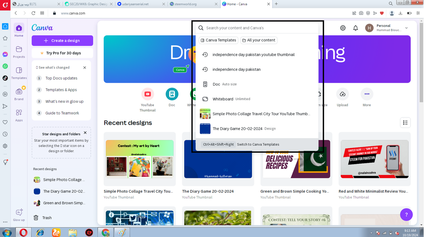Open Contest My art by Heart thumbnail

pos(140,159)
